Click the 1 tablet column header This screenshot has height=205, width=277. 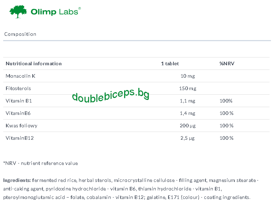coord(170,63)
